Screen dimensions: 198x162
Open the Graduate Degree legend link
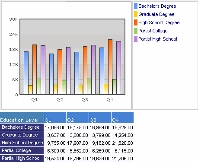(x=156, y=14)
